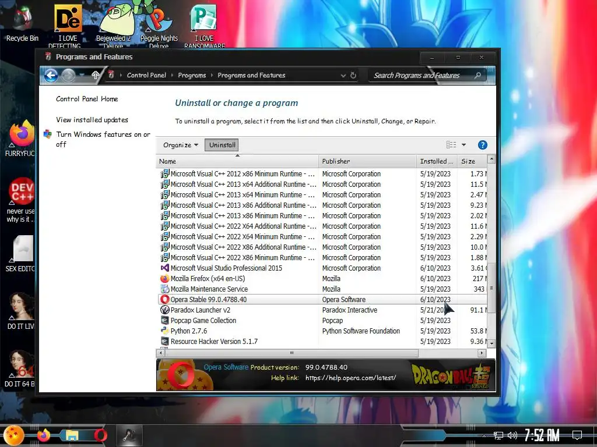Select the Peggle Nights Deluxe desktop icon

tap(159, 25)
